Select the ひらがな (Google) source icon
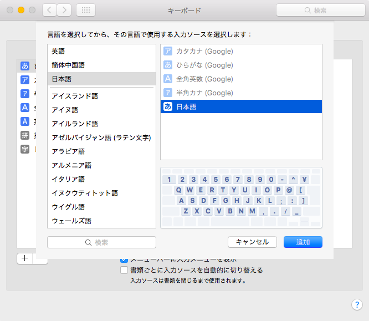 point(168,65)
